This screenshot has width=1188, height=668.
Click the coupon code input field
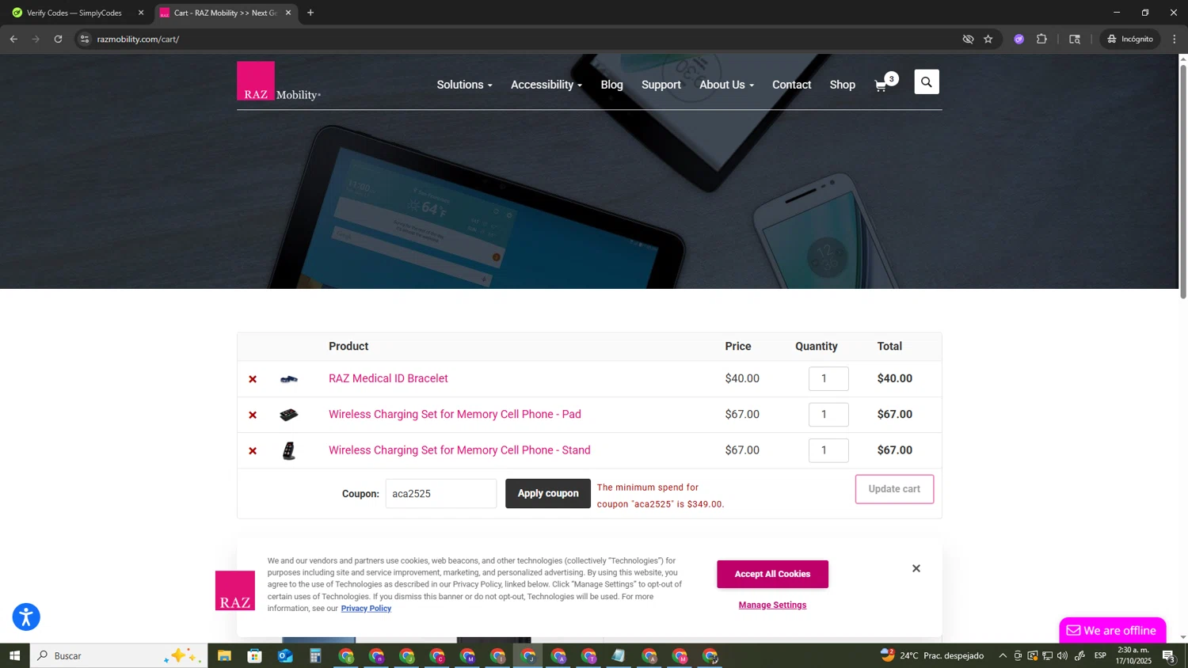tap(441, 494)
